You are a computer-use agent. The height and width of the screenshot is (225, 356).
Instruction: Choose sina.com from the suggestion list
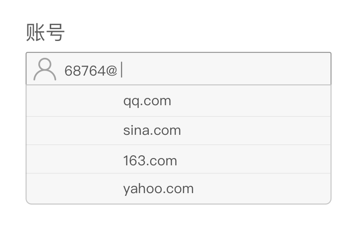click(152, 131)
